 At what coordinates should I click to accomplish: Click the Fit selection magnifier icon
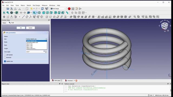(x=8, y=13)
